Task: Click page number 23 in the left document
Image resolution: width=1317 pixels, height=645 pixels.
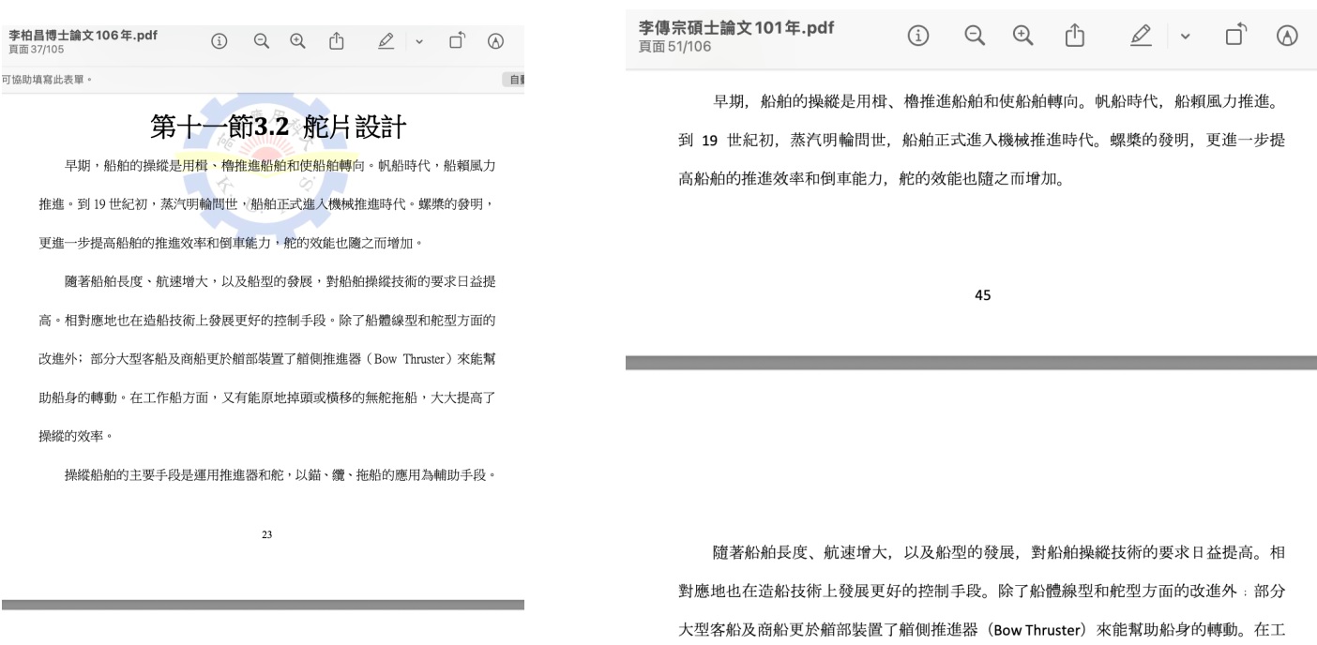Action: tap(266, 534)
